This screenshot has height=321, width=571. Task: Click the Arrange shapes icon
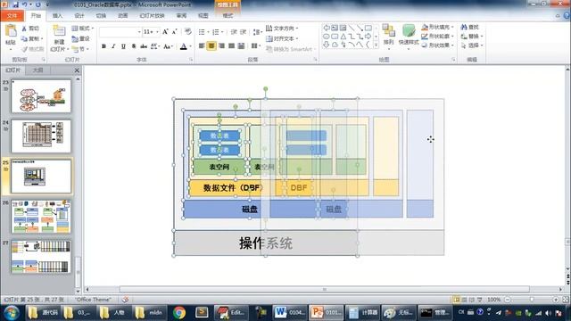[389, 31]
